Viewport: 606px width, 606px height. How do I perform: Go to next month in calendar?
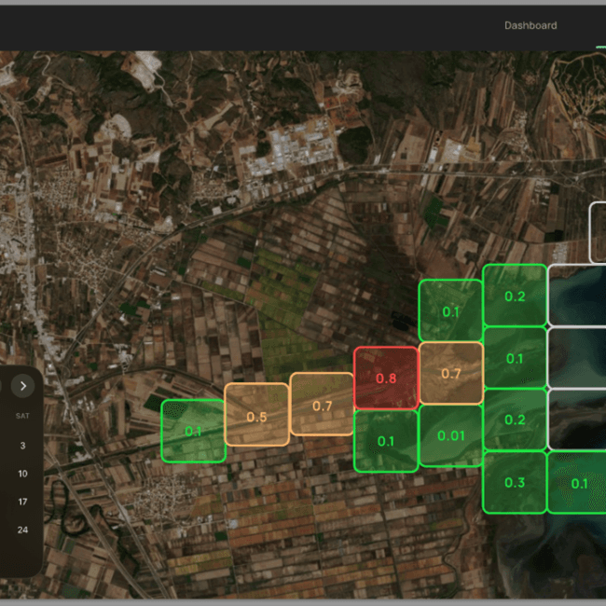[x=21, y=385]
